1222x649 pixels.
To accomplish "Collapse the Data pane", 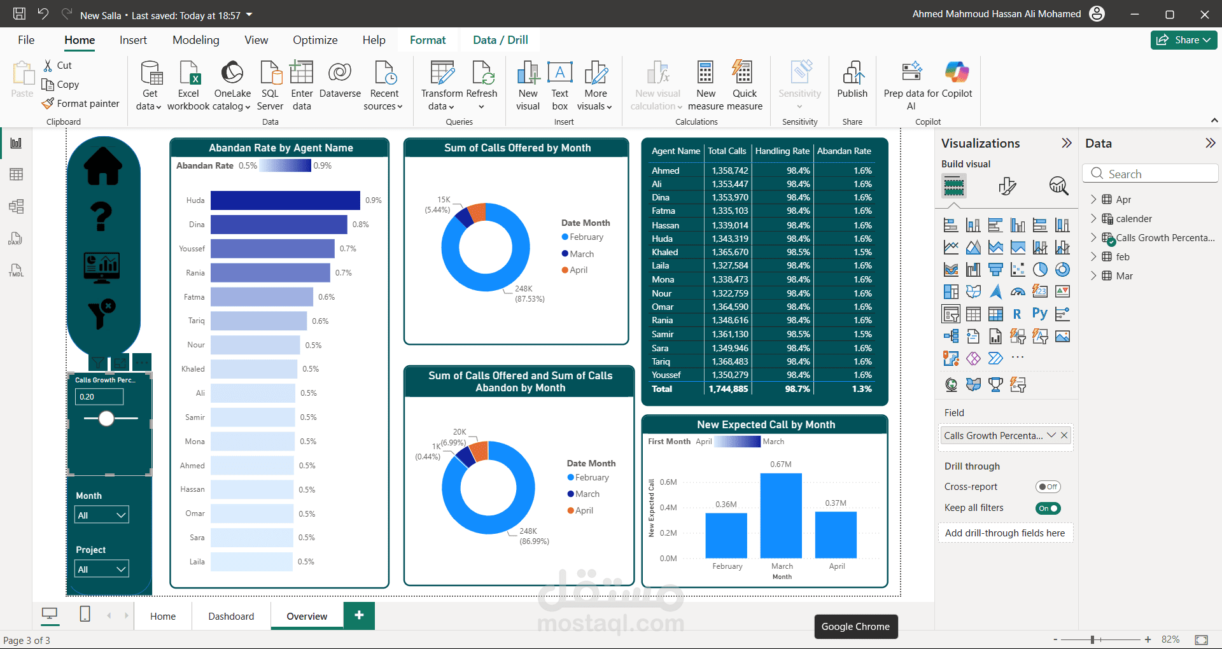I will click(1210, 143).
